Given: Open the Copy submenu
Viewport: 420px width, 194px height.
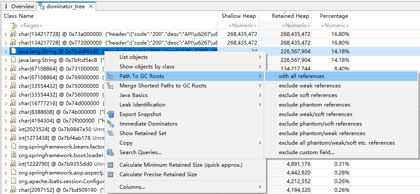Looking at the screenshot, I should point(185,143).
